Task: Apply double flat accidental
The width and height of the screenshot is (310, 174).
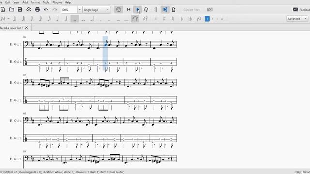Action: (190, 19)
